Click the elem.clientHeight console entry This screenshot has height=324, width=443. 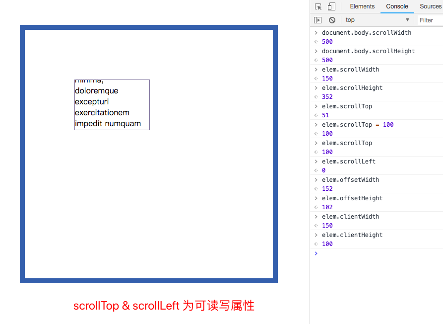tap(352, 235)
